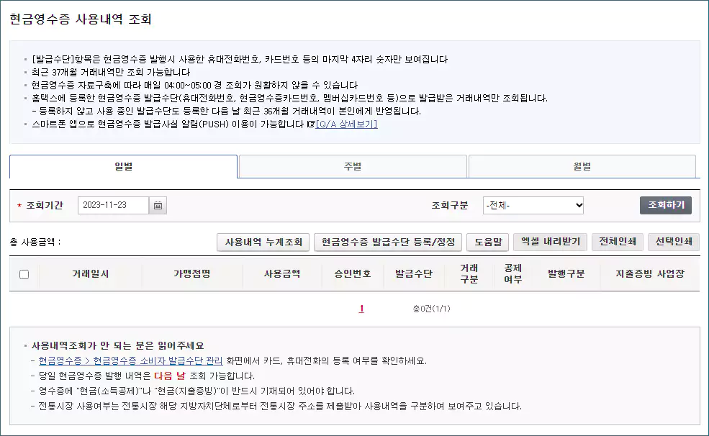Click the 도움말 help button
The height and width of the screenshot is (436, 709).
(488, 242)
